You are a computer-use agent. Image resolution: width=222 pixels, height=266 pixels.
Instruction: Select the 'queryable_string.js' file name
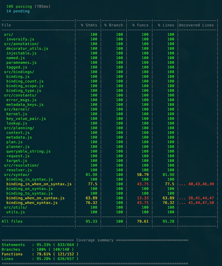click(28, 151)
